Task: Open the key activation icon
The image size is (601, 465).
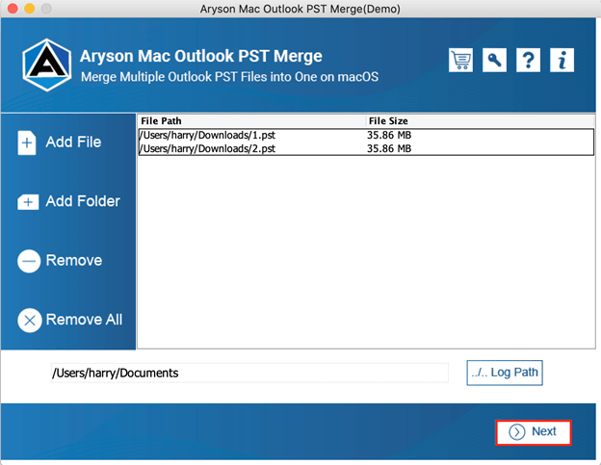Action: [x=494, y=60]
